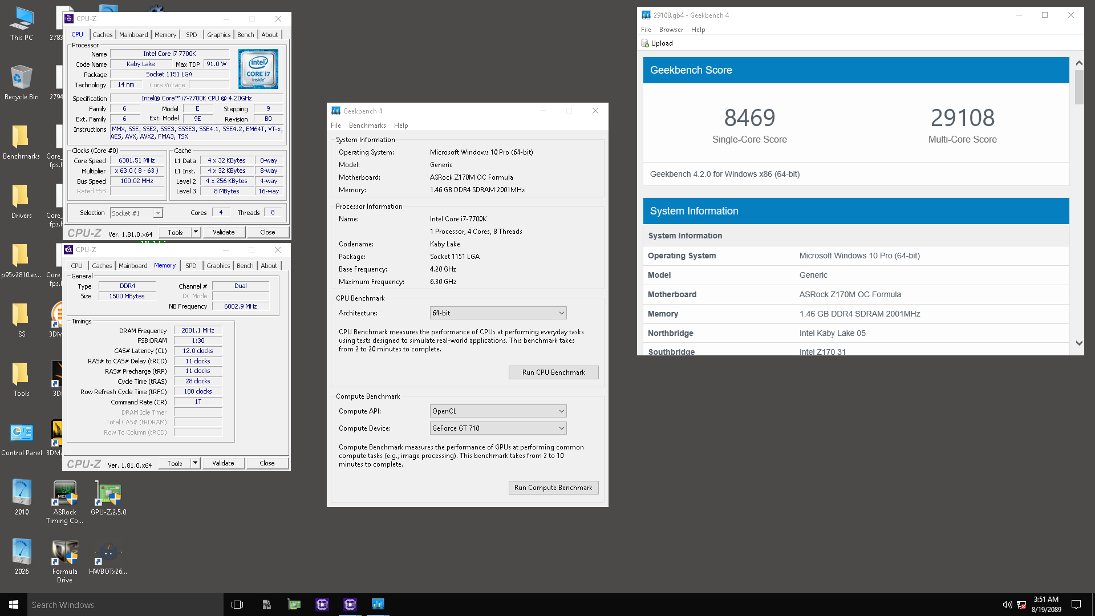Image resolution: width=1095 pixels, height=616 pixels.
Task: Click Close in Memory CPU-Z window
Action: click(x=267, y=463)
